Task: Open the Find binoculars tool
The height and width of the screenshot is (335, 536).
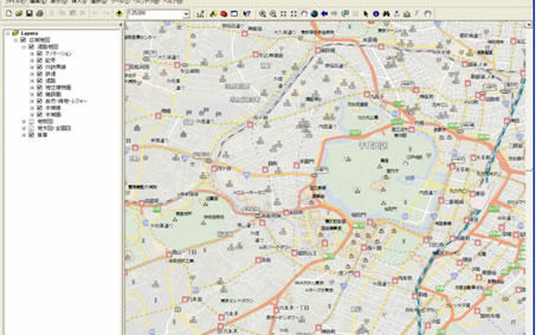Action: (x=387, y=14)
